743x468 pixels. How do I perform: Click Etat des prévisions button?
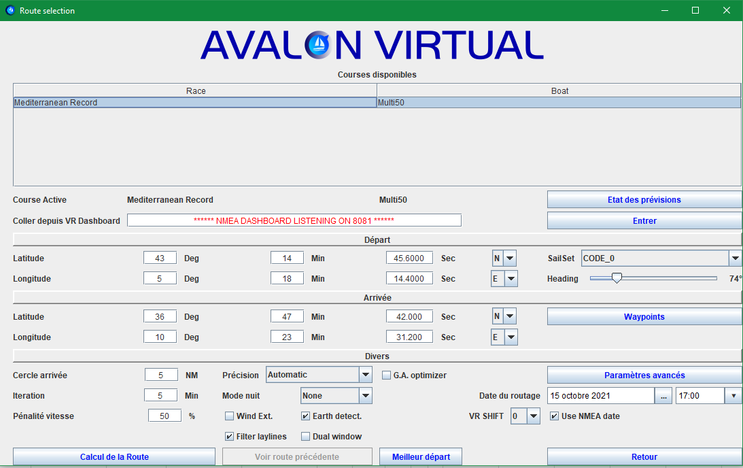click(x=644, y=199)
